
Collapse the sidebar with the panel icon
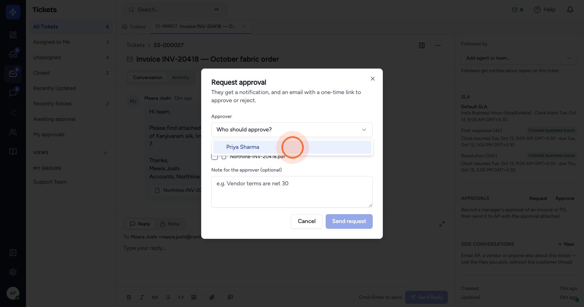coord(13,253)
